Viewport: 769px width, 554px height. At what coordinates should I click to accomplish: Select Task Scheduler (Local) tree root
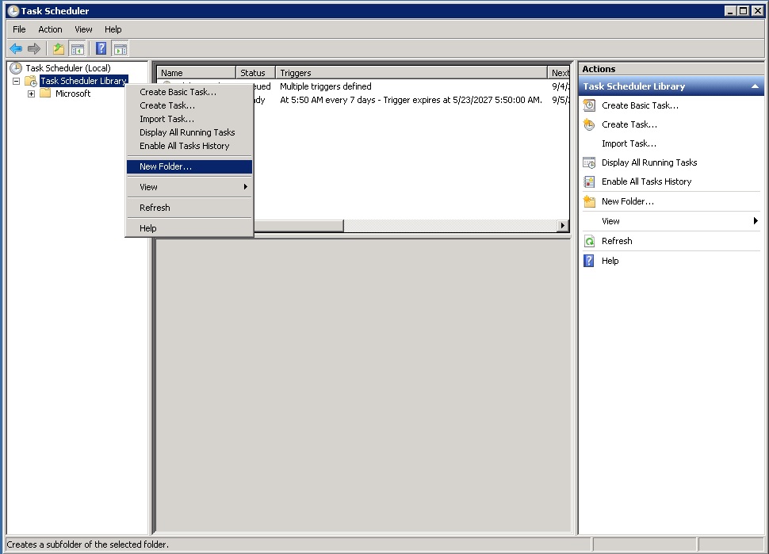tap(68, 68)
